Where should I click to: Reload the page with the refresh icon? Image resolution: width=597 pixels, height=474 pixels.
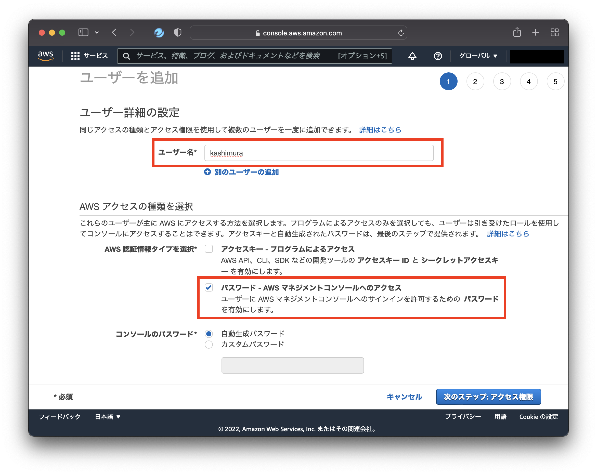401,33
